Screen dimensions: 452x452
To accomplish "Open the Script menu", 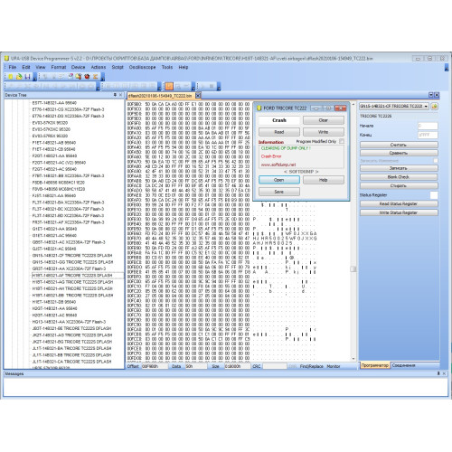I will click(x=118, y=67).
